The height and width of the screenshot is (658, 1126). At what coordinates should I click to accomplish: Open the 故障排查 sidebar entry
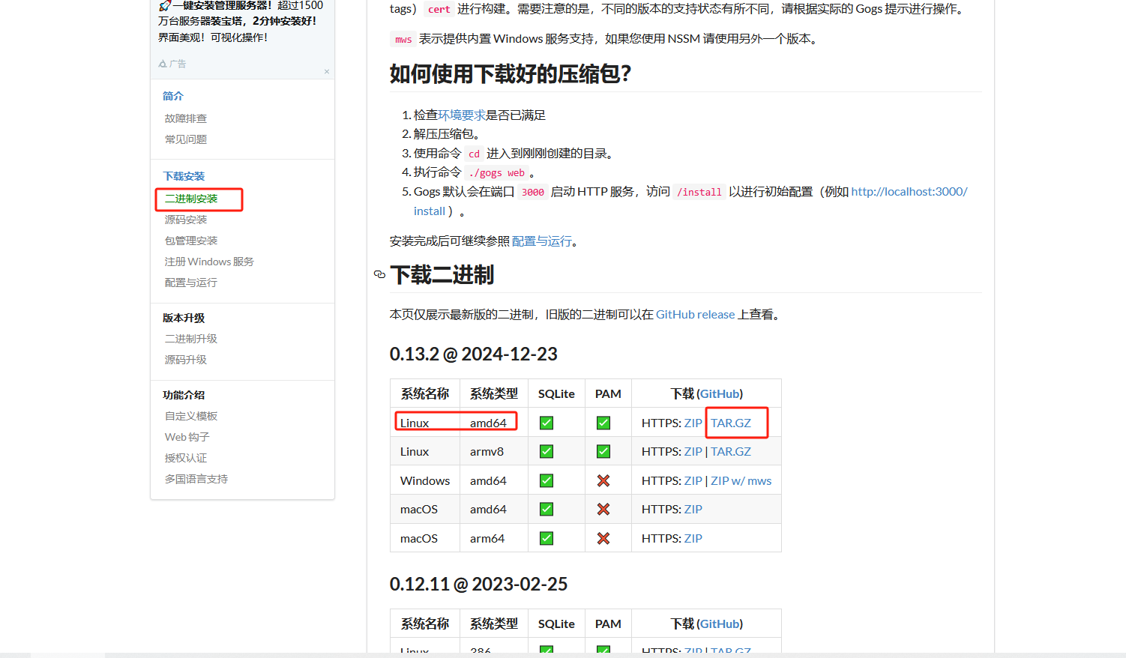(186, 118)
